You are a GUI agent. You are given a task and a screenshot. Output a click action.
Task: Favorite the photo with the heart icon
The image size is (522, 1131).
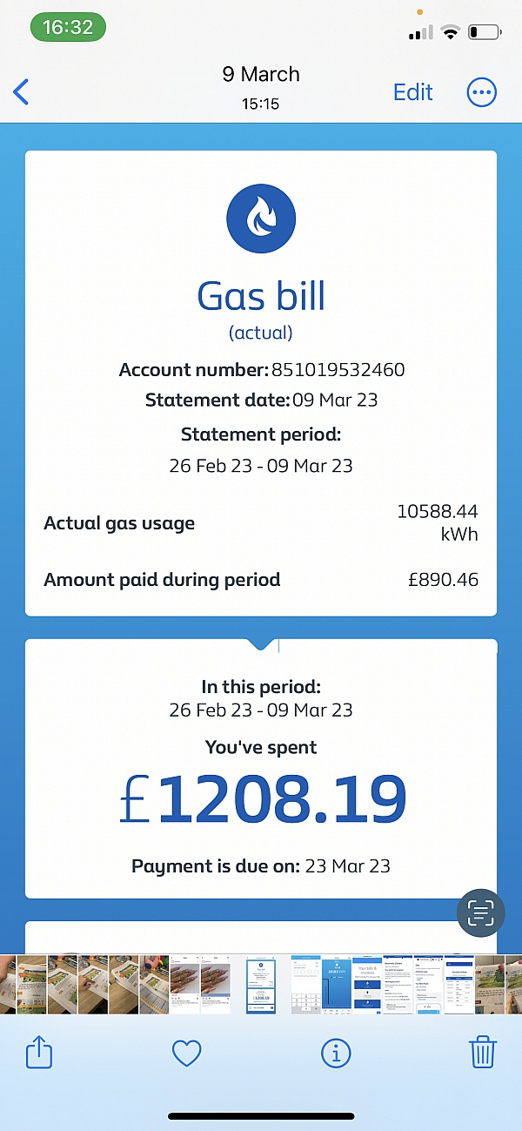(x=186, y=1054)
